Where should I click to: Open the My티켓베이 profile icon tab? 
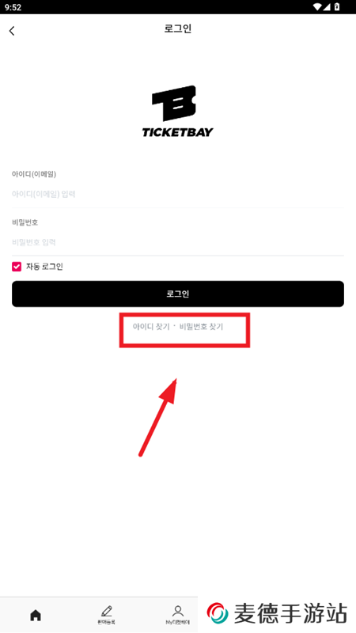pyautogui.click(x=177, y=615)
